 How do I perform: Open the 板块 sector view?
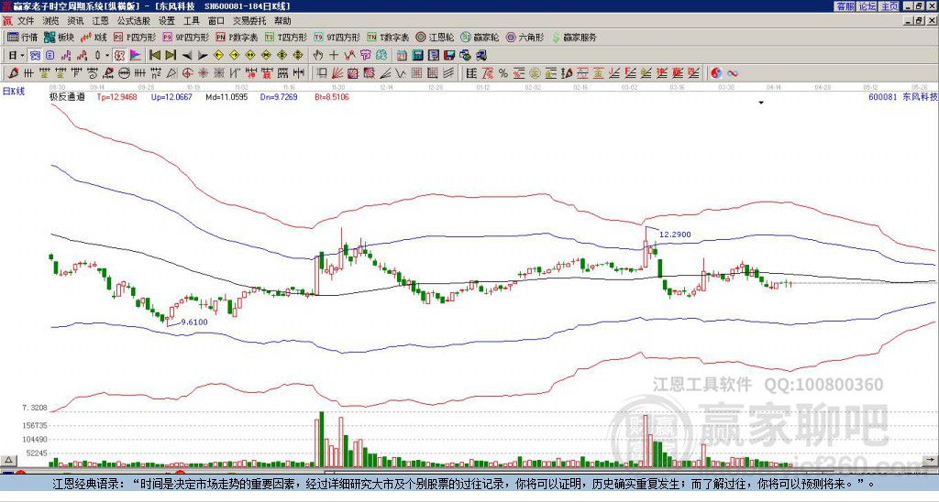(x=59, y=37)
